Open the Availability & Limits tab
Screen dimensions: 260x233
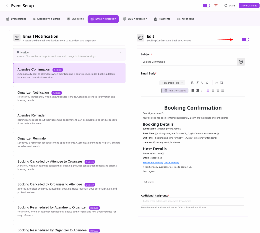[46, 19]
